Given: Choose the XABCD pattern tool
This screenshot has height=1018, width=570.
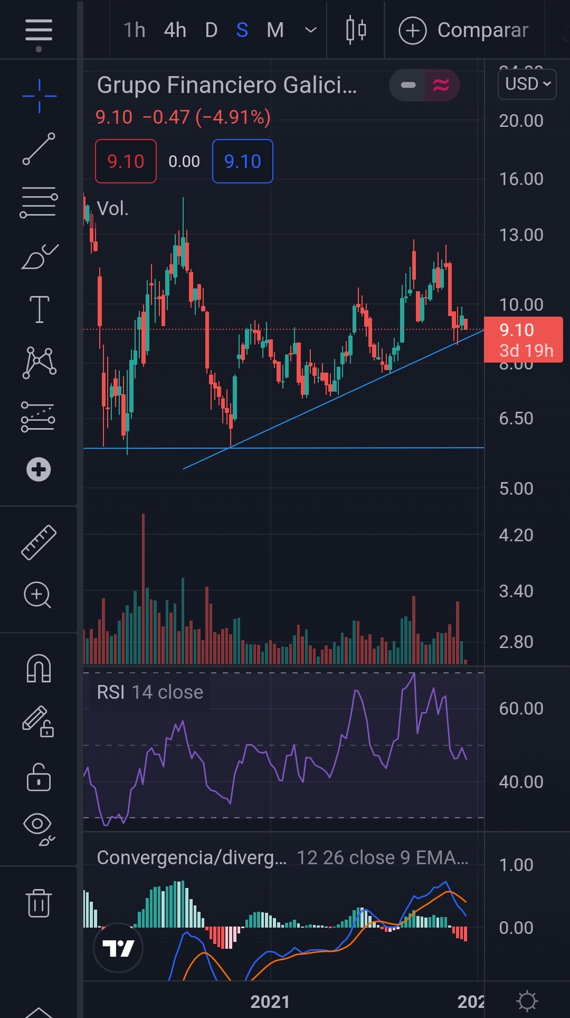Looking at the screenshot, I should [39, 363].
